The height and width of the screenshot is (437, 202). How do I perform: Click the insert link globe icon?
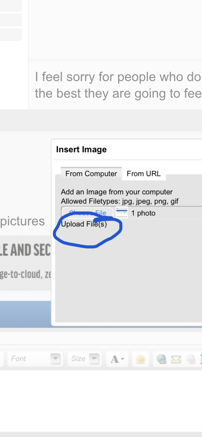[x=161, y=359]
